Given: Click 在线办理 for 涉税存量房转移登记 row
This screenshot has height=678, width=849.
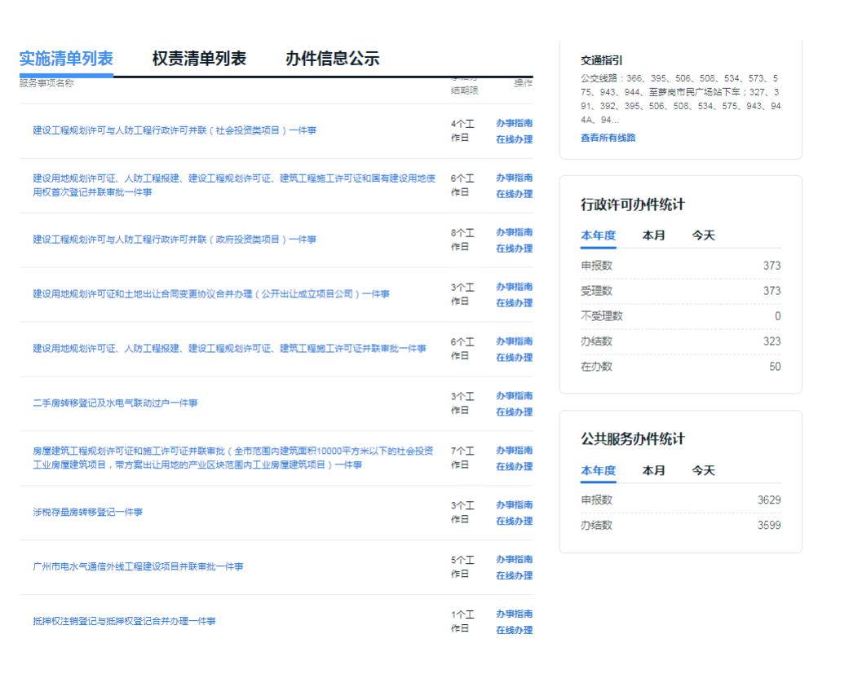Looking at the screenshot, I should click(x=514, y=522).
